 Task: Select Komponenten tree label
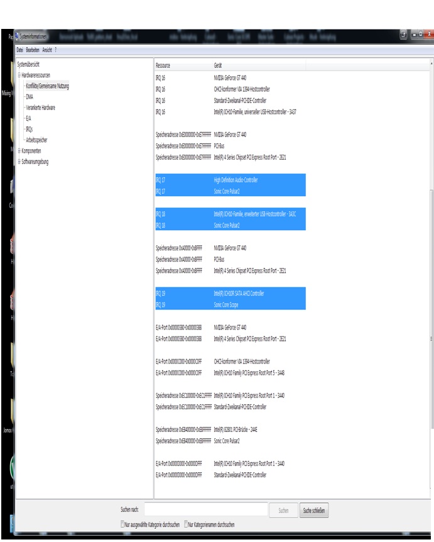pos(31,151)
